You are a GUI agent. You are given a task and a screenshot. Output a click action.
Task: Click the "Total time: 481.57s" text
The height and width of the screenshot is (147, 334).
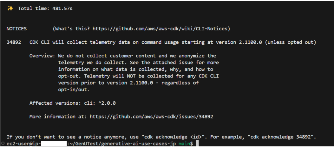[x=45, y=9]
